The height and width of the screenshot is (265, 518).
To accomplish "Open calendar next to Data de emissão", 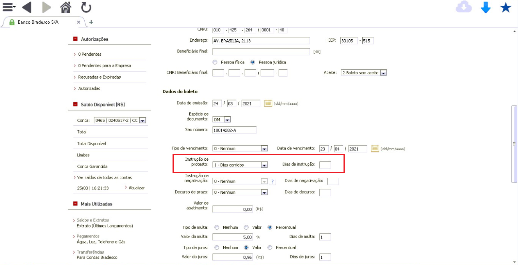I will tap(268, 104).
